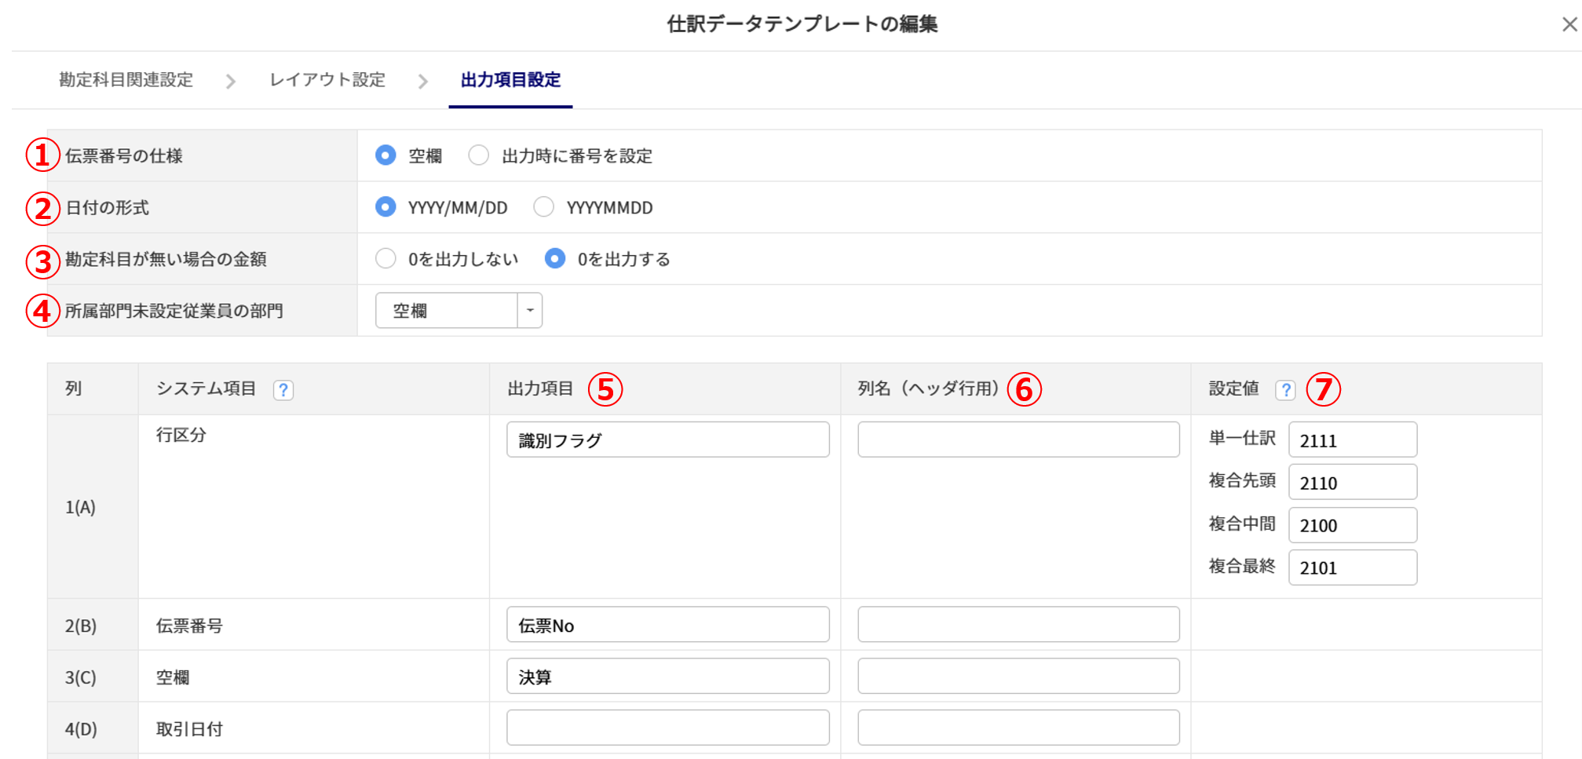The image size is (1582, 759).
Task: Click help icon beside 設定値 header
Action: [x=1285, y=390]
